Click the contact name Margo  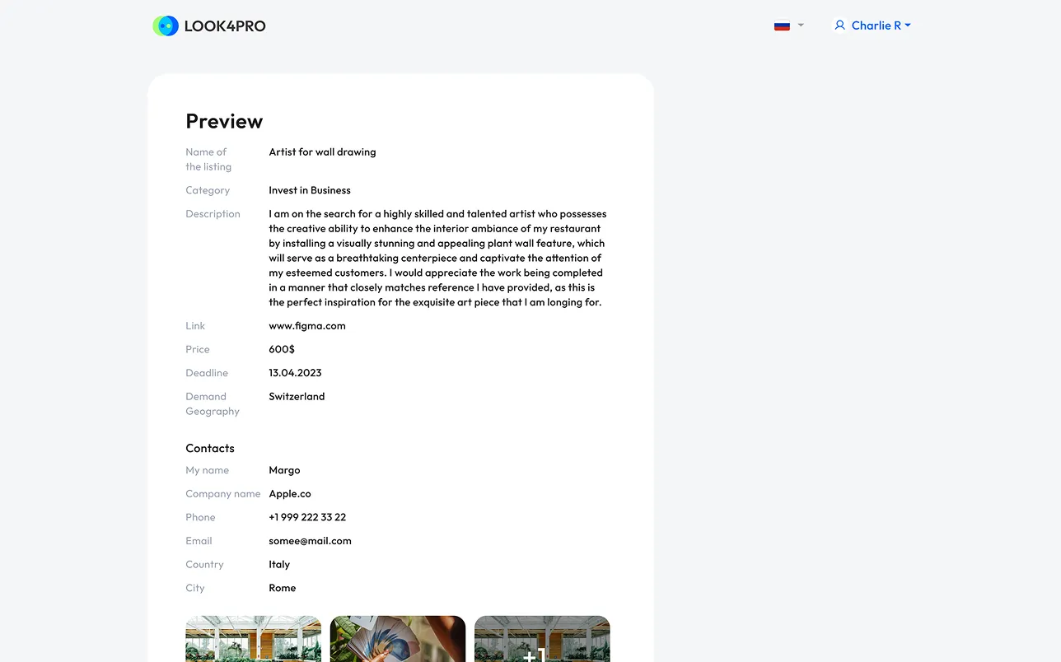(x=284, y=471)
